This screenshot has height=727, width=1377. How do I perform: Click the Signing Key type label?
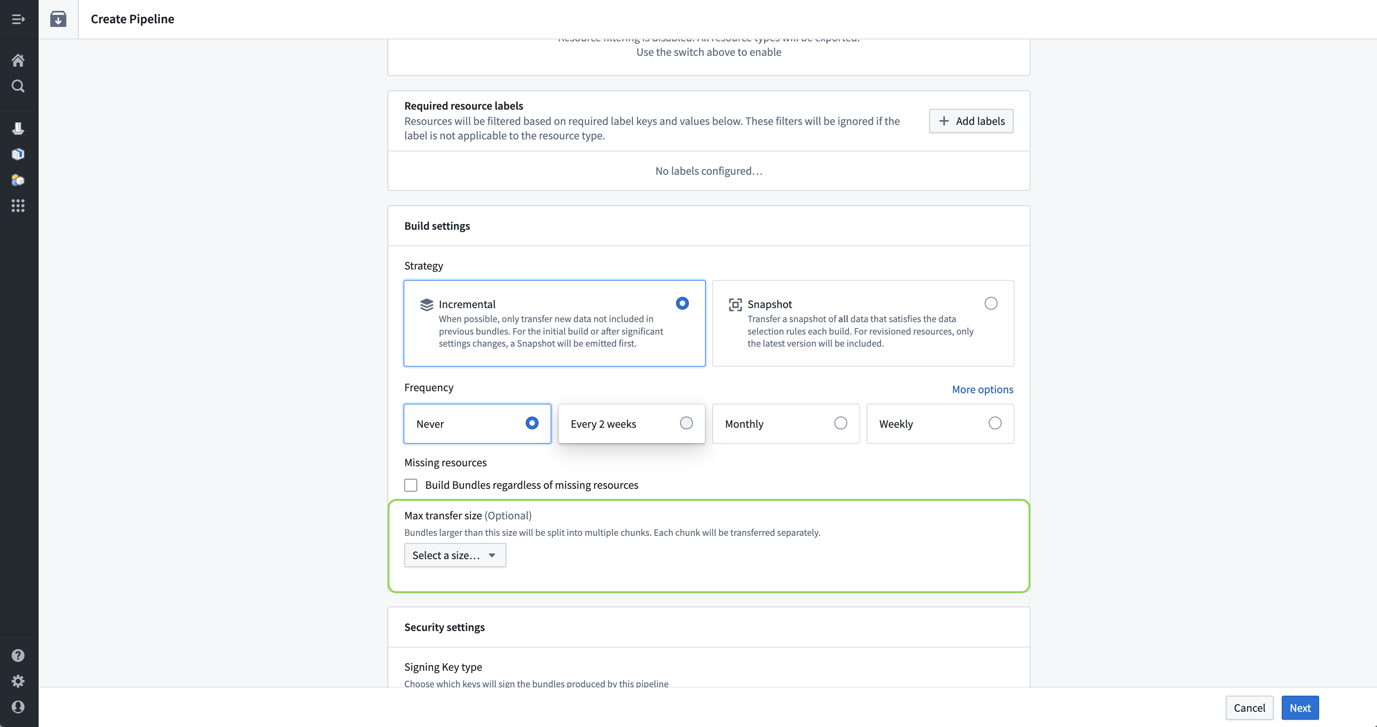[x=443, y=667]
